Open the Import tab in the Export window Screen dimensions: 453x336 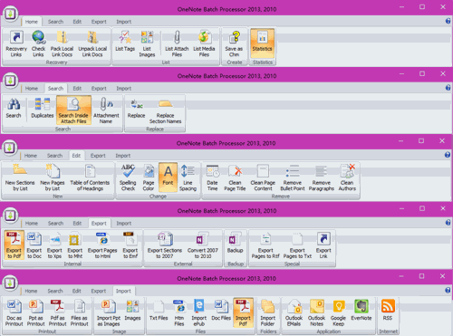pos(124,224)
